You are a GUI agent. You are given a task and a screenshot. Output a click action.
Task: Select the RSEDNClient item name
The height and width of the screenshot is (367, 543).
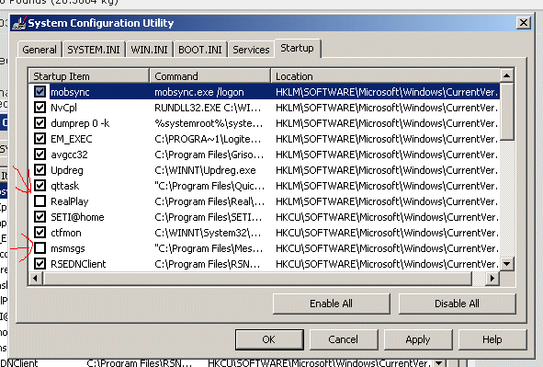(78, 264)
